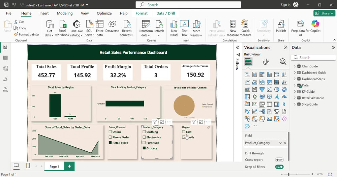Check the Phone Order option
This screenshot has width=337, height=177.
[110, 137]
